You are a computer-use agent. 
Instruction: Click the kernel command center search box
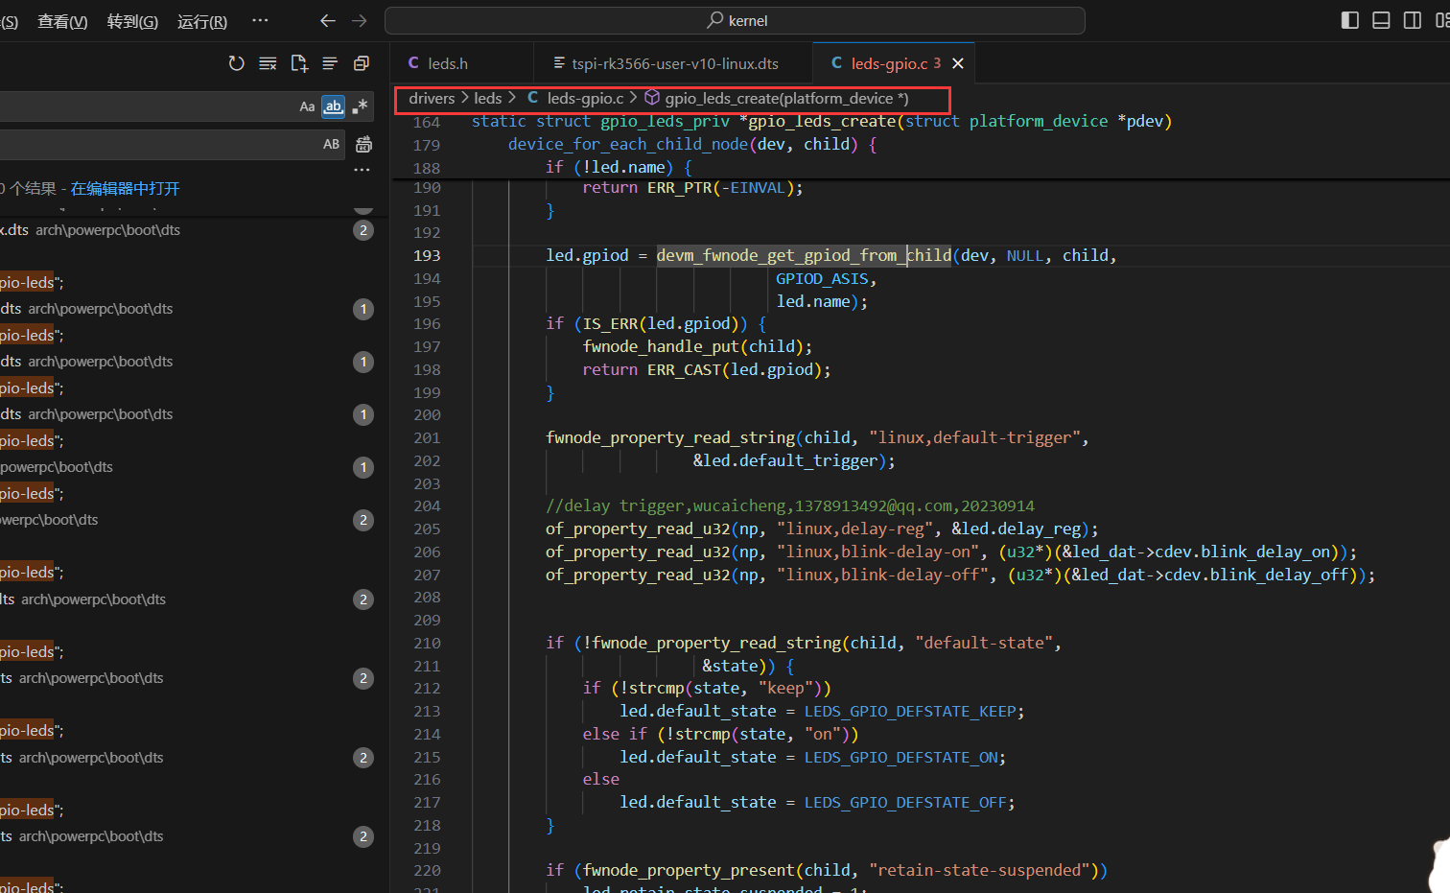pyautogui.click(x=735, y=20)
